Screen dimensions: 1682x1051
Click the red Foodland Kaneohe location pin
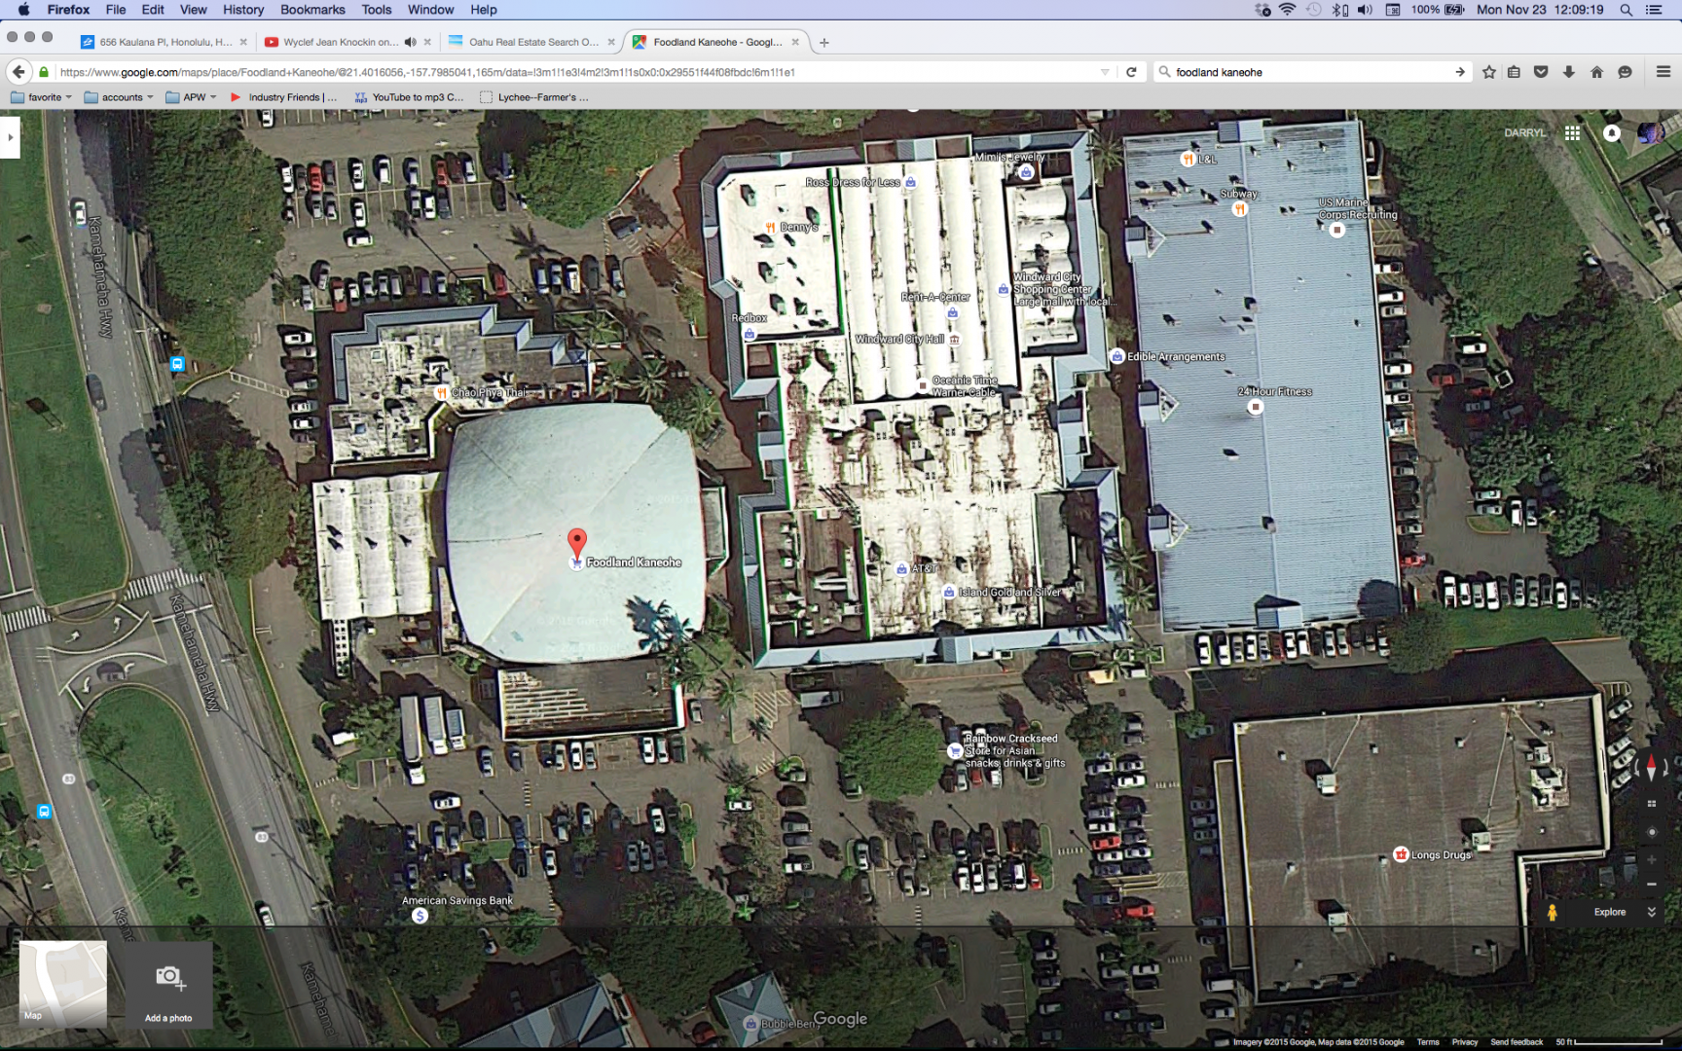tap(576, 543)
